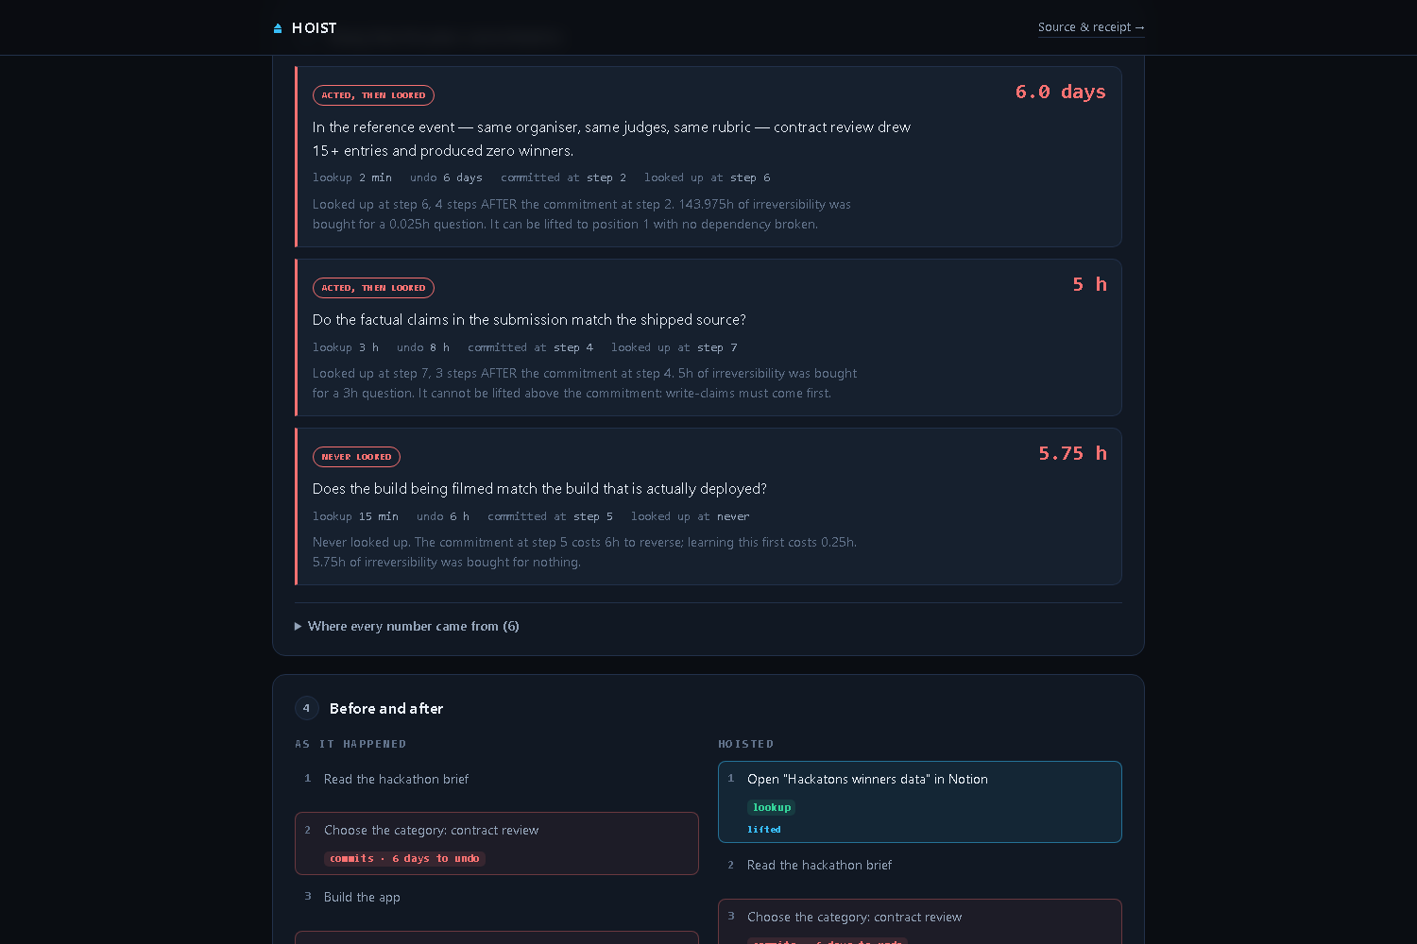Click the 6.0 days cost figure
The image size is (1417, 944).
(1060, 92)
